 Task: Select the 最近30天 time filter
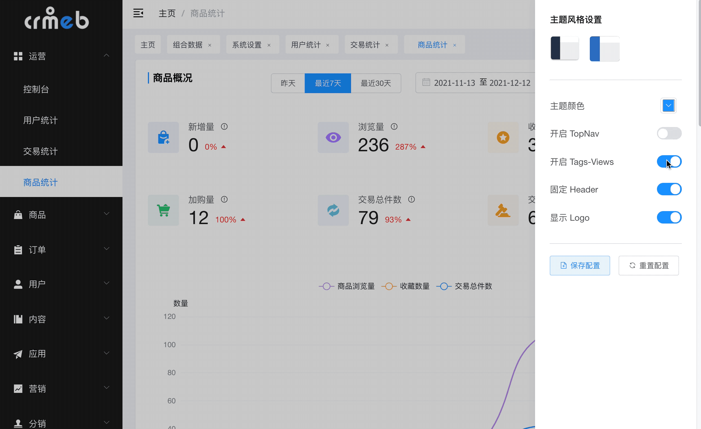pos(376,83)
